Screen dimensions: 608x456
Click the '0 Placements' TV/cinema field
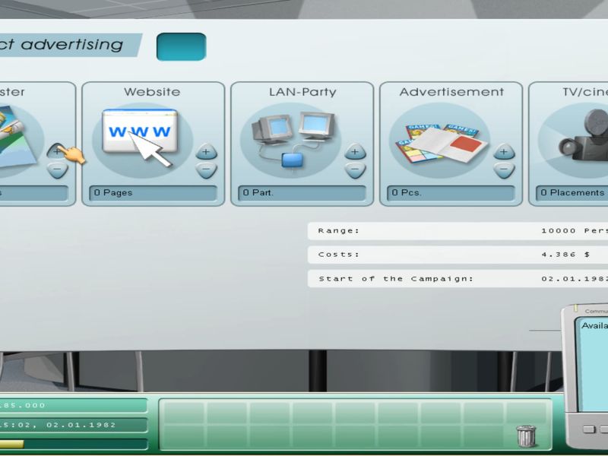(572, 193)
